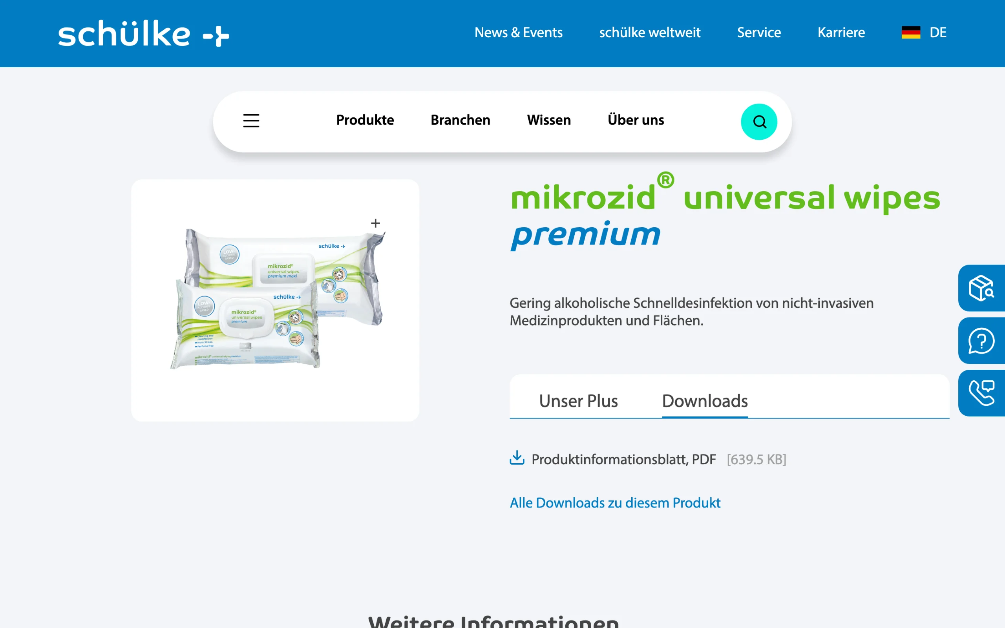
Task: Open the product finder box icon
Action: pos(981,288)
